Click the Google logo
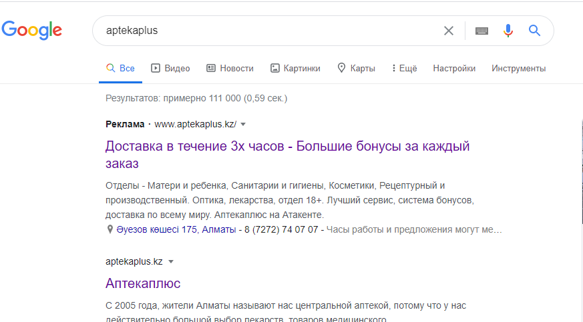The image size is (583, 322). coord(32,30)
